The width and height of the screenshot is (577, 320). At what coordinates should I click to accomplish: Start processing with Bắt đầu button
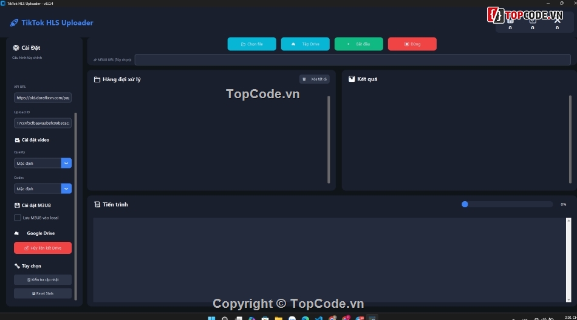(359, 44)
